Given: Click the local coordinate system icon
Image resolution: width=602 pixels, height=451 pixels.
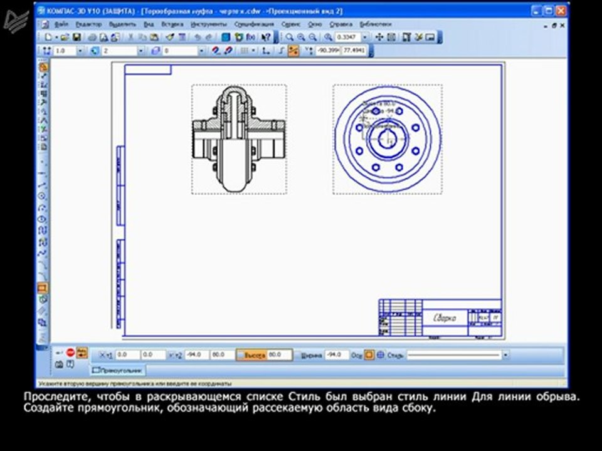Looking at the screenshot, I should [x=266, y=51].
